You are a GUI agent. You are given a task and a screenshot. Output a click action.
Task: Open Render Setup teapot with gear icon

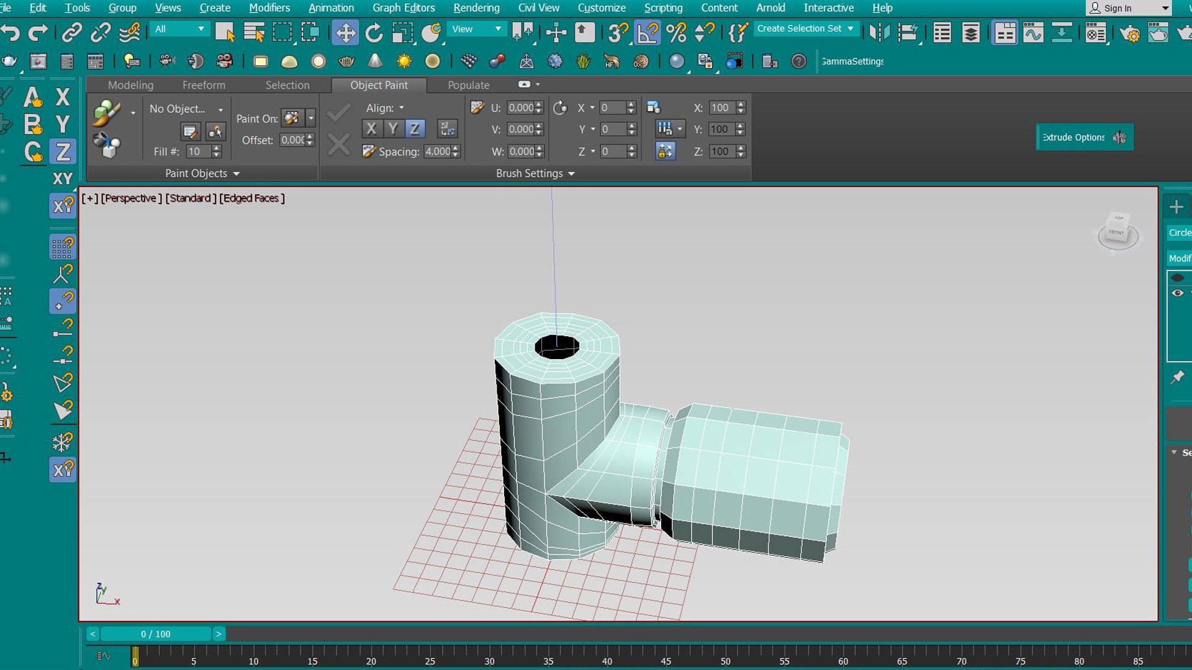tap(1129, 32)
